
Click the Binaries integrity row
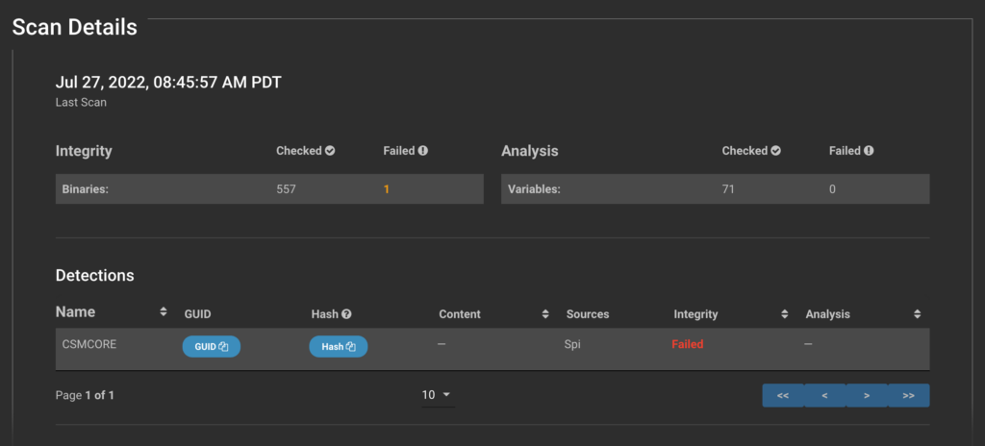269,189
